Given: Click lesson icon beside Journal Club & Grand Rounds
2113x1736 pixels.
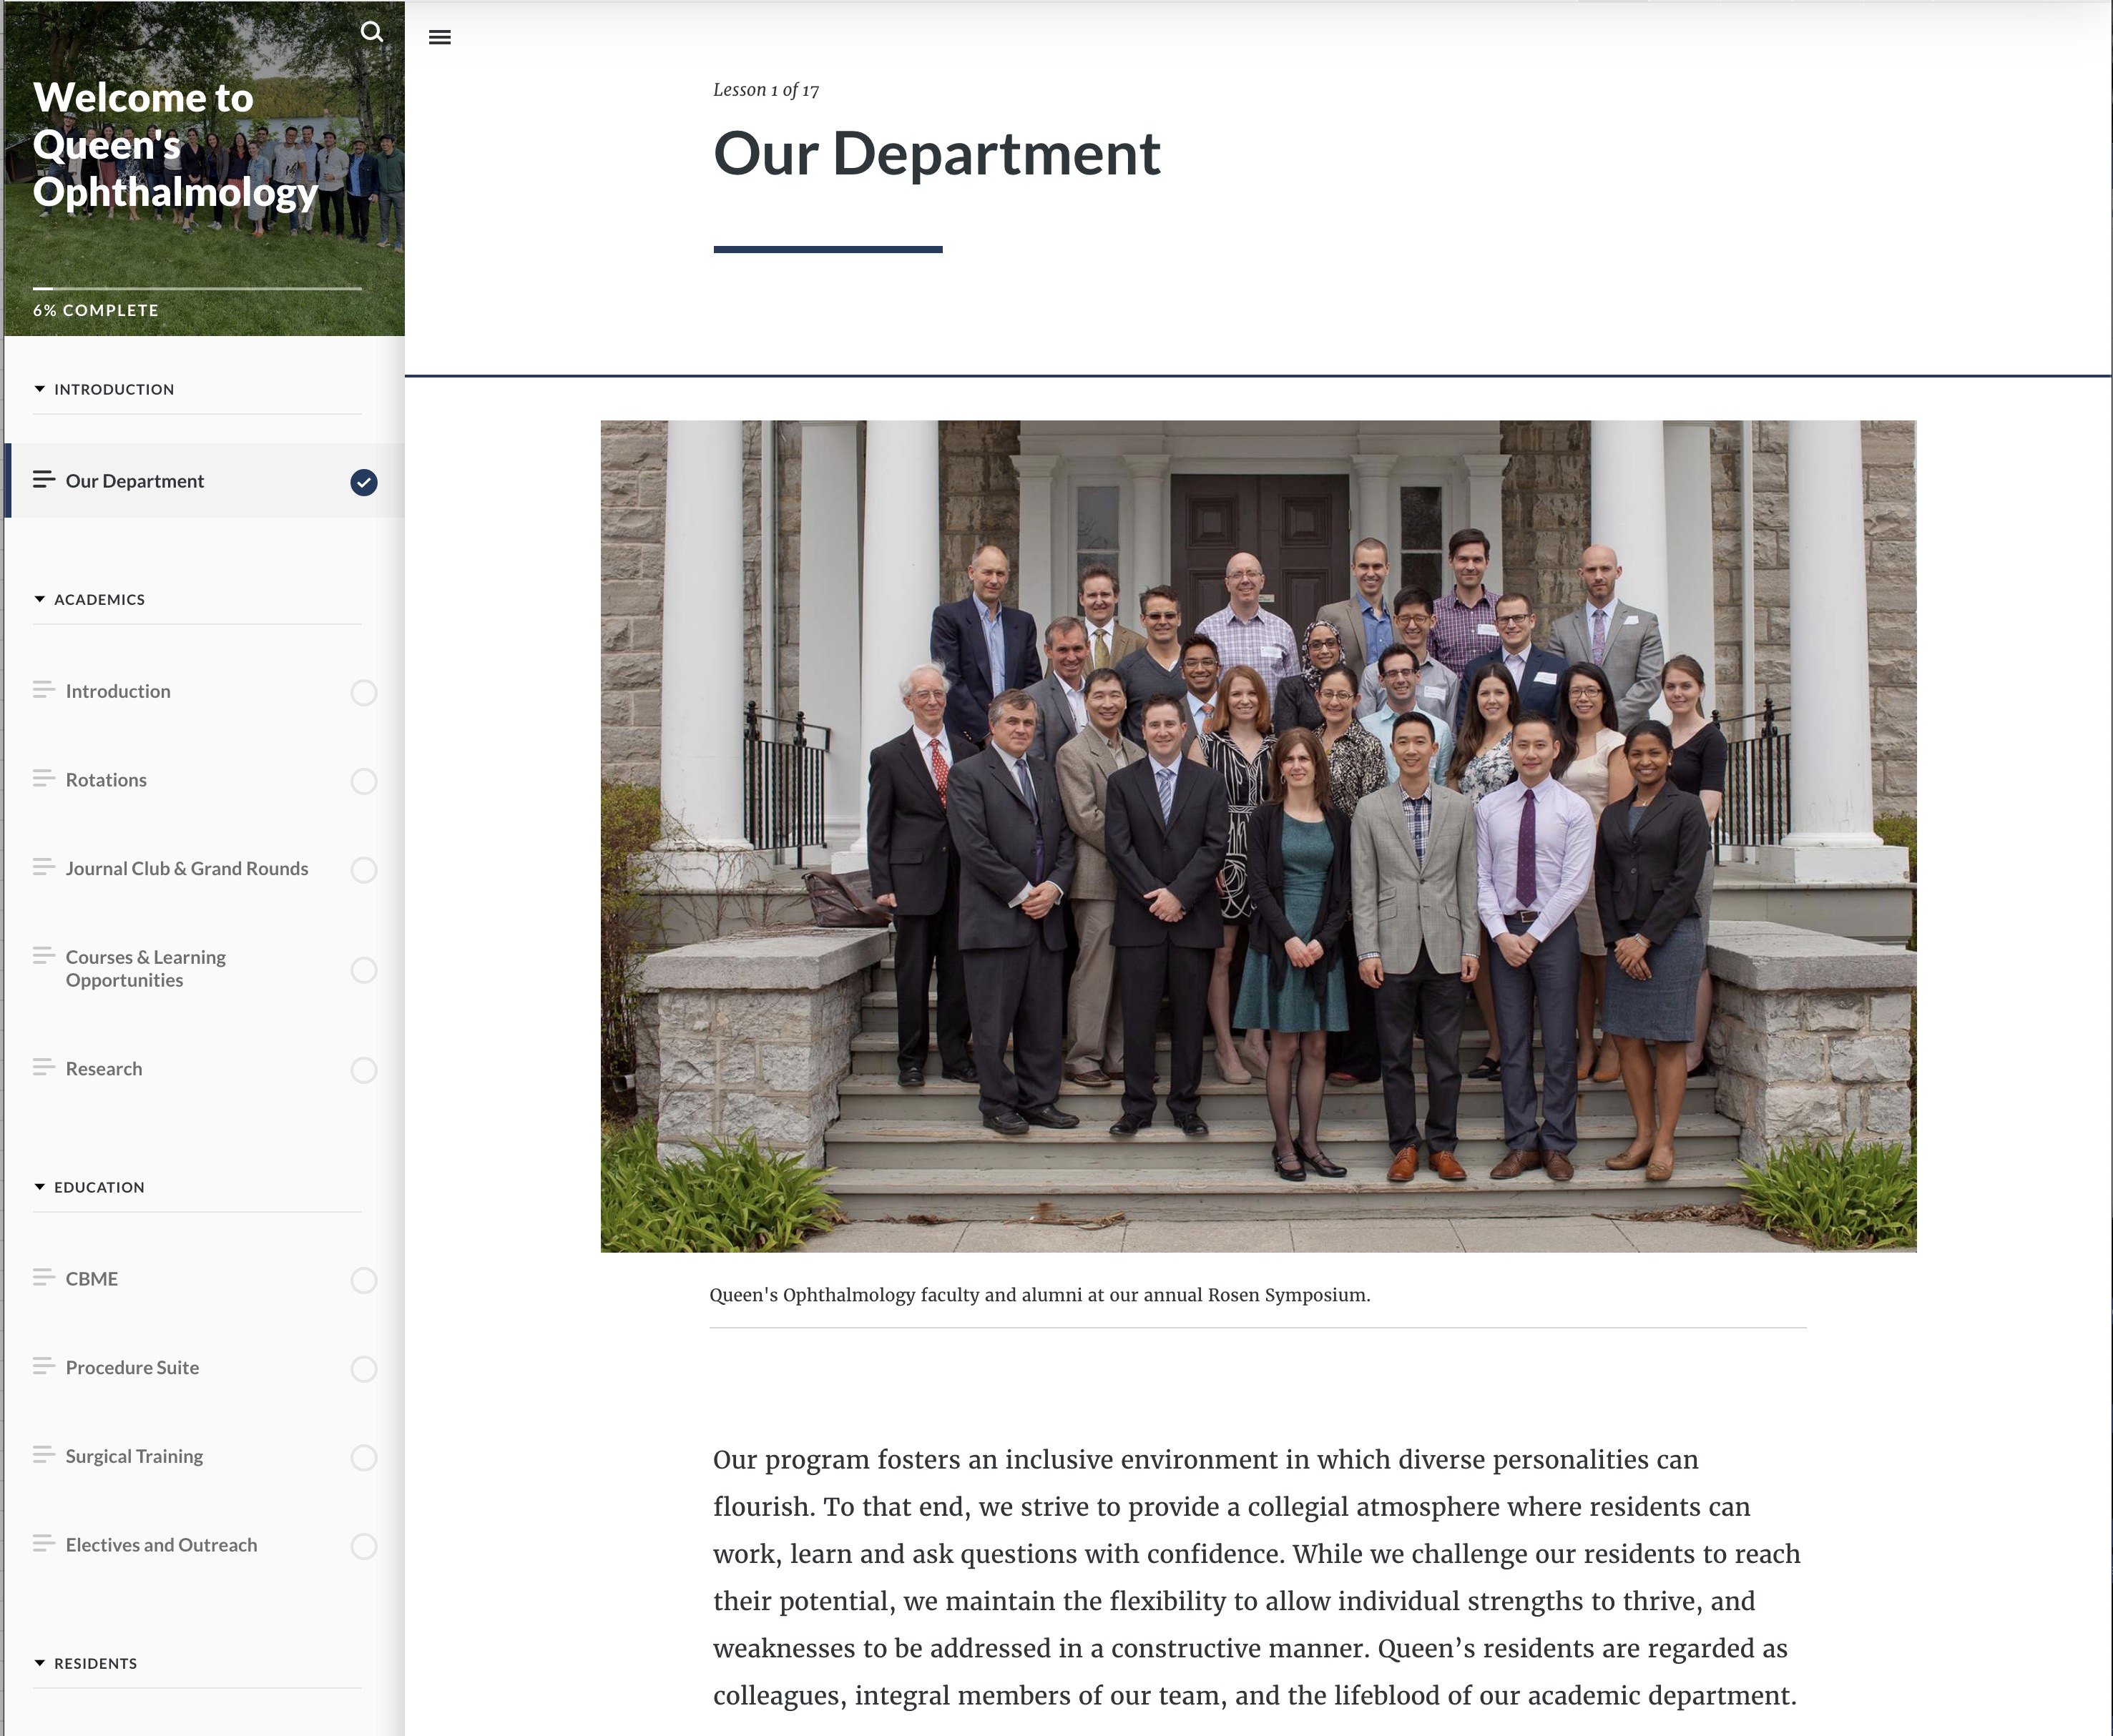Looking at the screenshot, I should click(x=43, y=868).
